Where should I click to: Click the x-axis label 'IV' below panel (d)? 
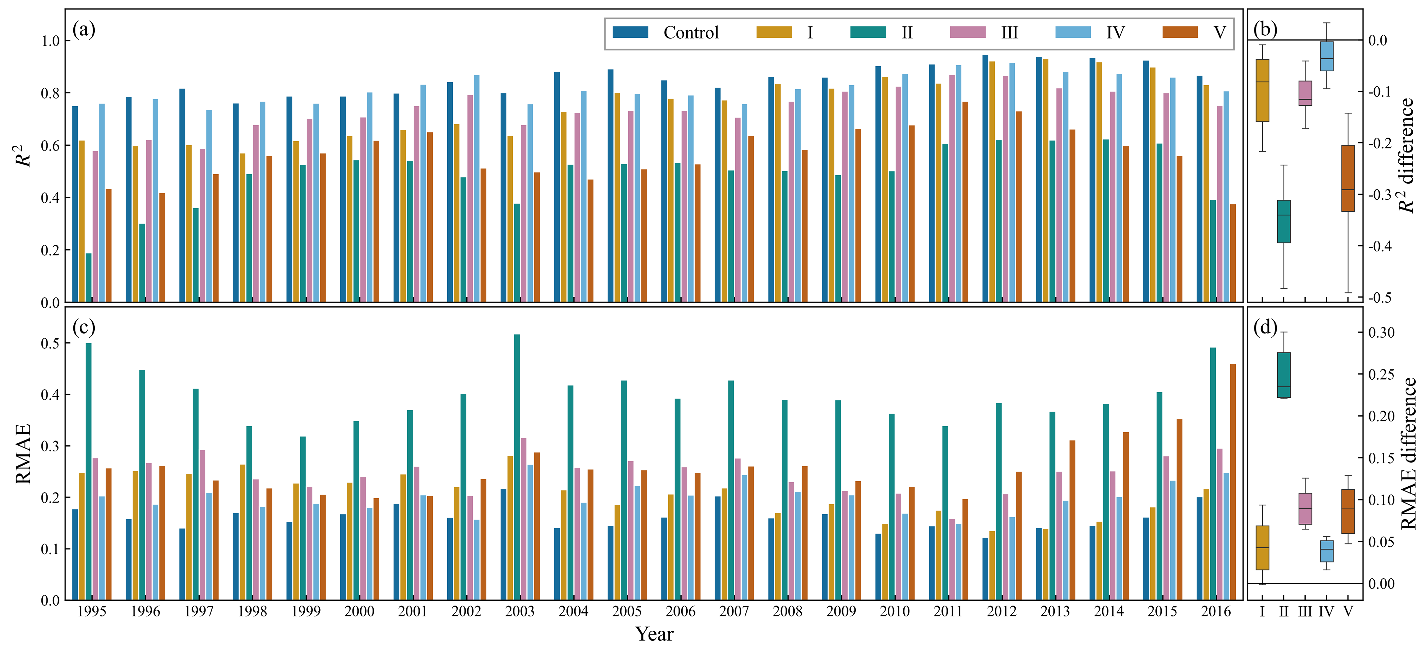click(1326, 611)
